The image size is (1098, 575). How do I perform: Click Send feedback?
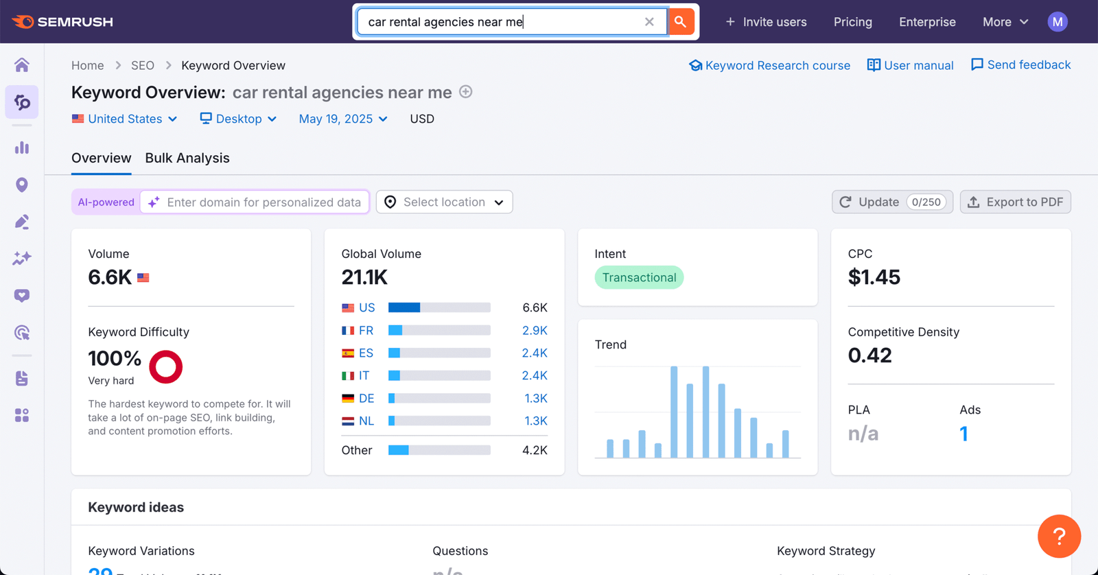[x=1020, y=64]
